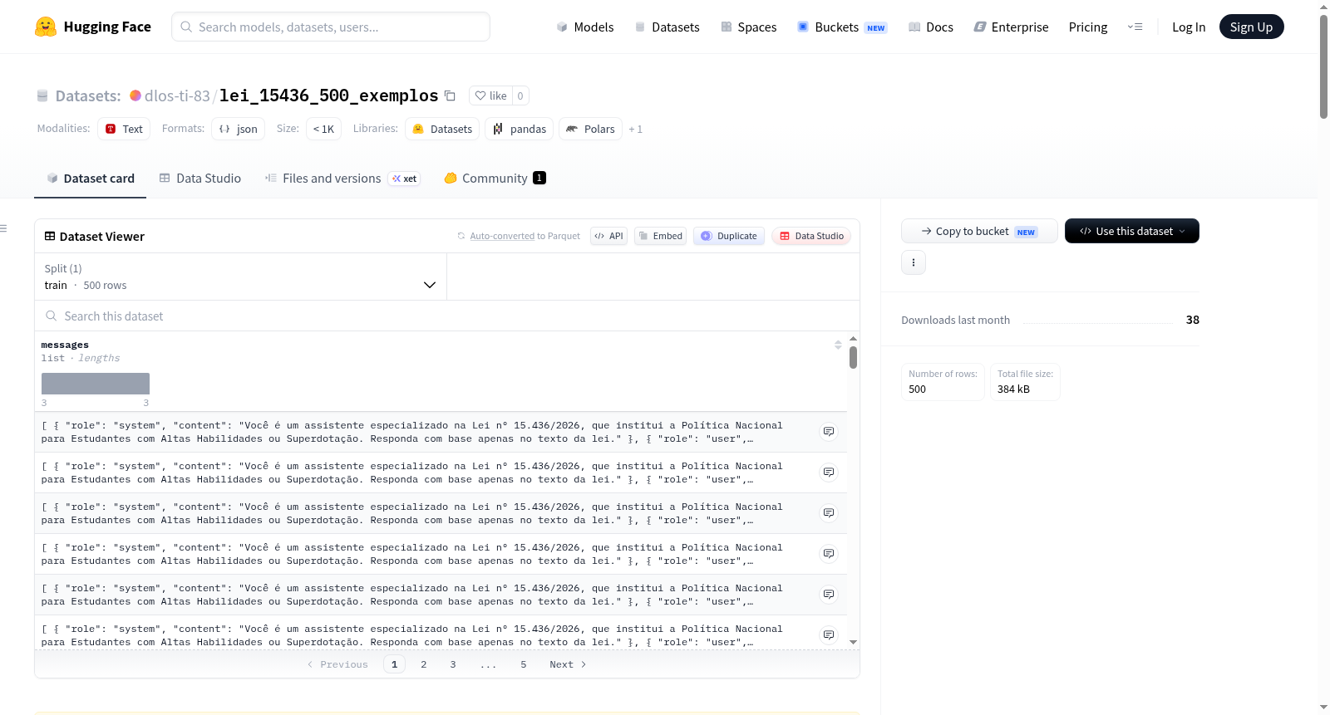1330x715 pixels.
Task: Show the +1 additional libraries
Action: pyautogui.click(x=636, y=130)
